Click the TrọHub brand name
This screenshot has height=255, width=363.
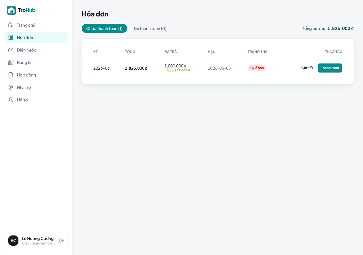[x=27, y=10]
